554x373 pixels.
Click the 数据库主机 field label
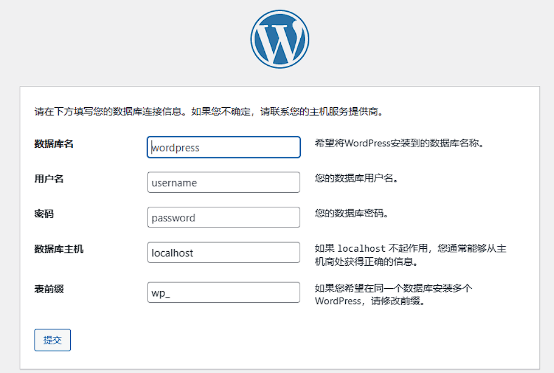pyautogui.click(x=58, y=249)
